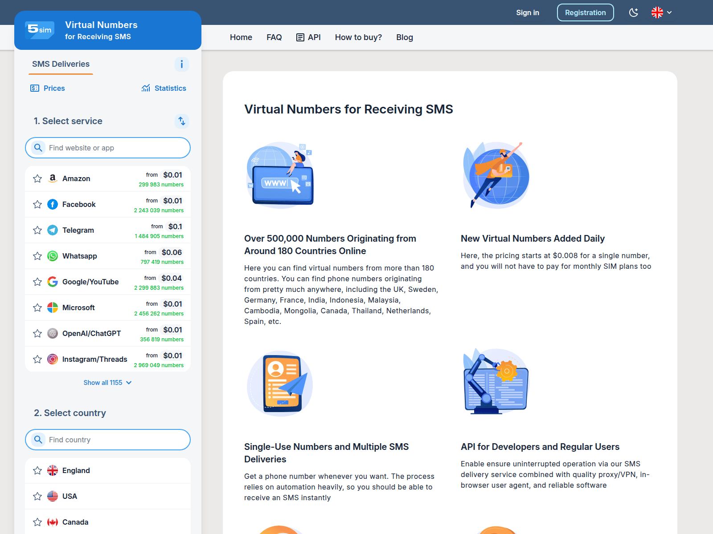Favorite USA with its star
713x534 pixels.
pyautogui.click(x=37, y=496)
